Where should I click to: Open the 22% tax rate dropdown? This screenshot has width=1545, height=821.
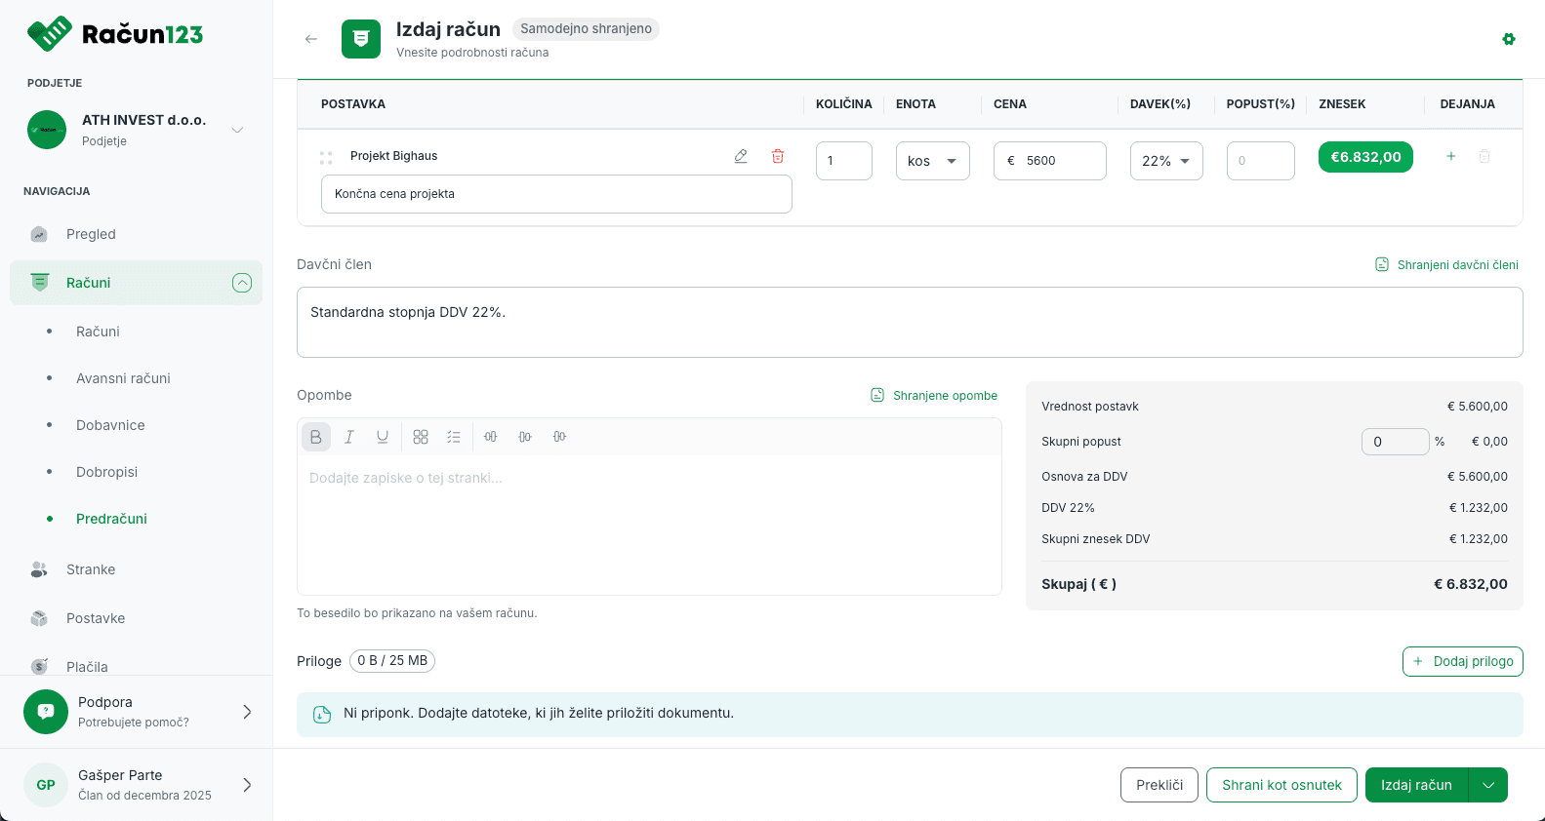tap(1165, 161)
